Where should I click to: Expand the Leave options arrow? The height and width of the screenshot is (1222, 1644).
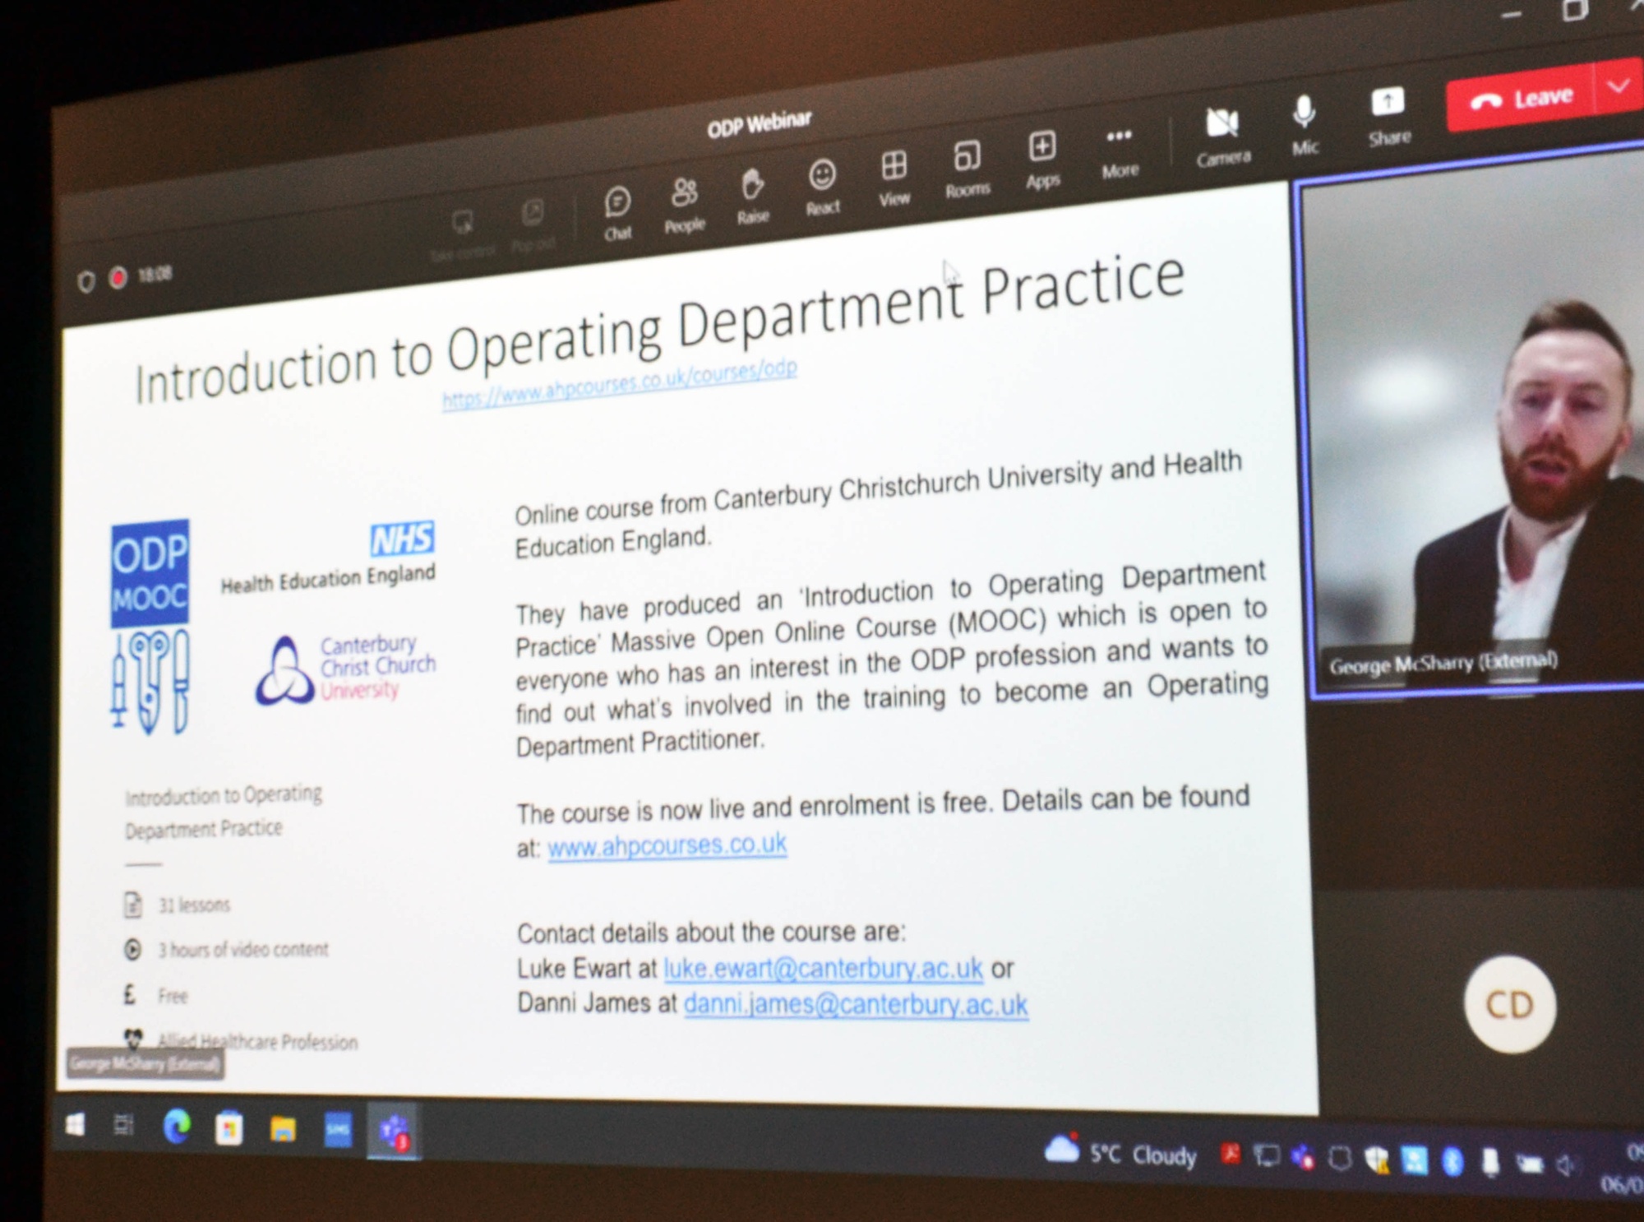(x=1619, y=86)
